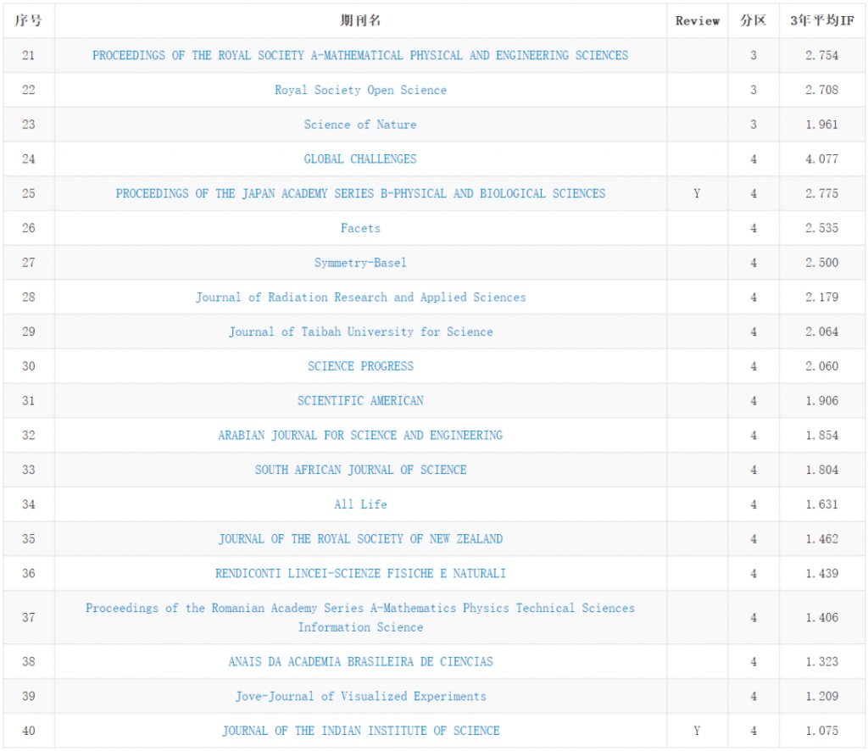
Task: Open the Symmetry-Basel journal link
Action: tap(360, 263)
